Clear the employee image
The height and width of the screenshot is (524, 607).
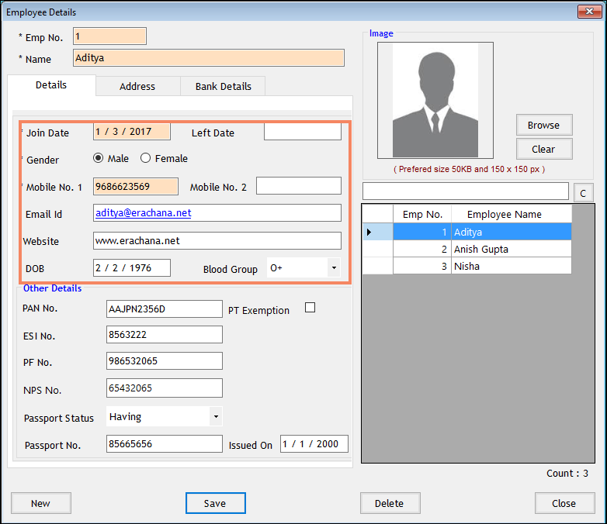(x=544, y=149)
